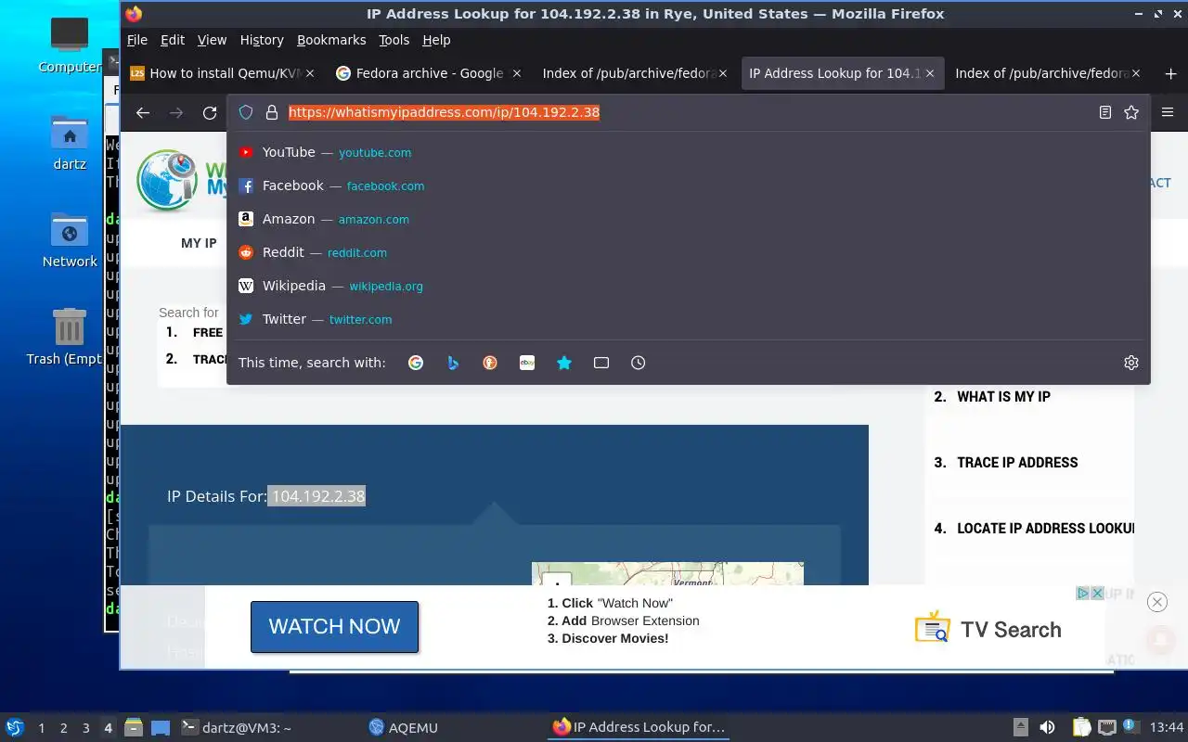1188x742 pixels.
Task: Click the URL address field
Action: click(687, 112)
